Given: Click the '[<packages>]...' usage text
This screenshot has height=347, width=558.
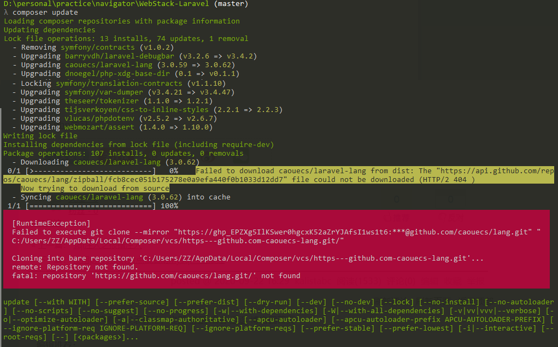Looking at the screenshot, I should point(105,337).
